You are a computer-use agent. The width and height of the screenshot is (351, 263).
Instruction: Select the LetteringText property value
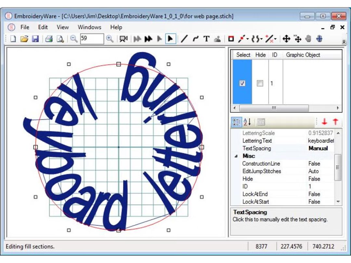[x=320, y=141]
